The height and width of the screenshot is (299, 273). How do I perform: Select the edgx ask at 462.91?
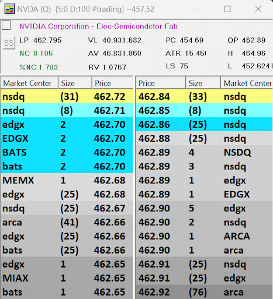tap(204, 278)
